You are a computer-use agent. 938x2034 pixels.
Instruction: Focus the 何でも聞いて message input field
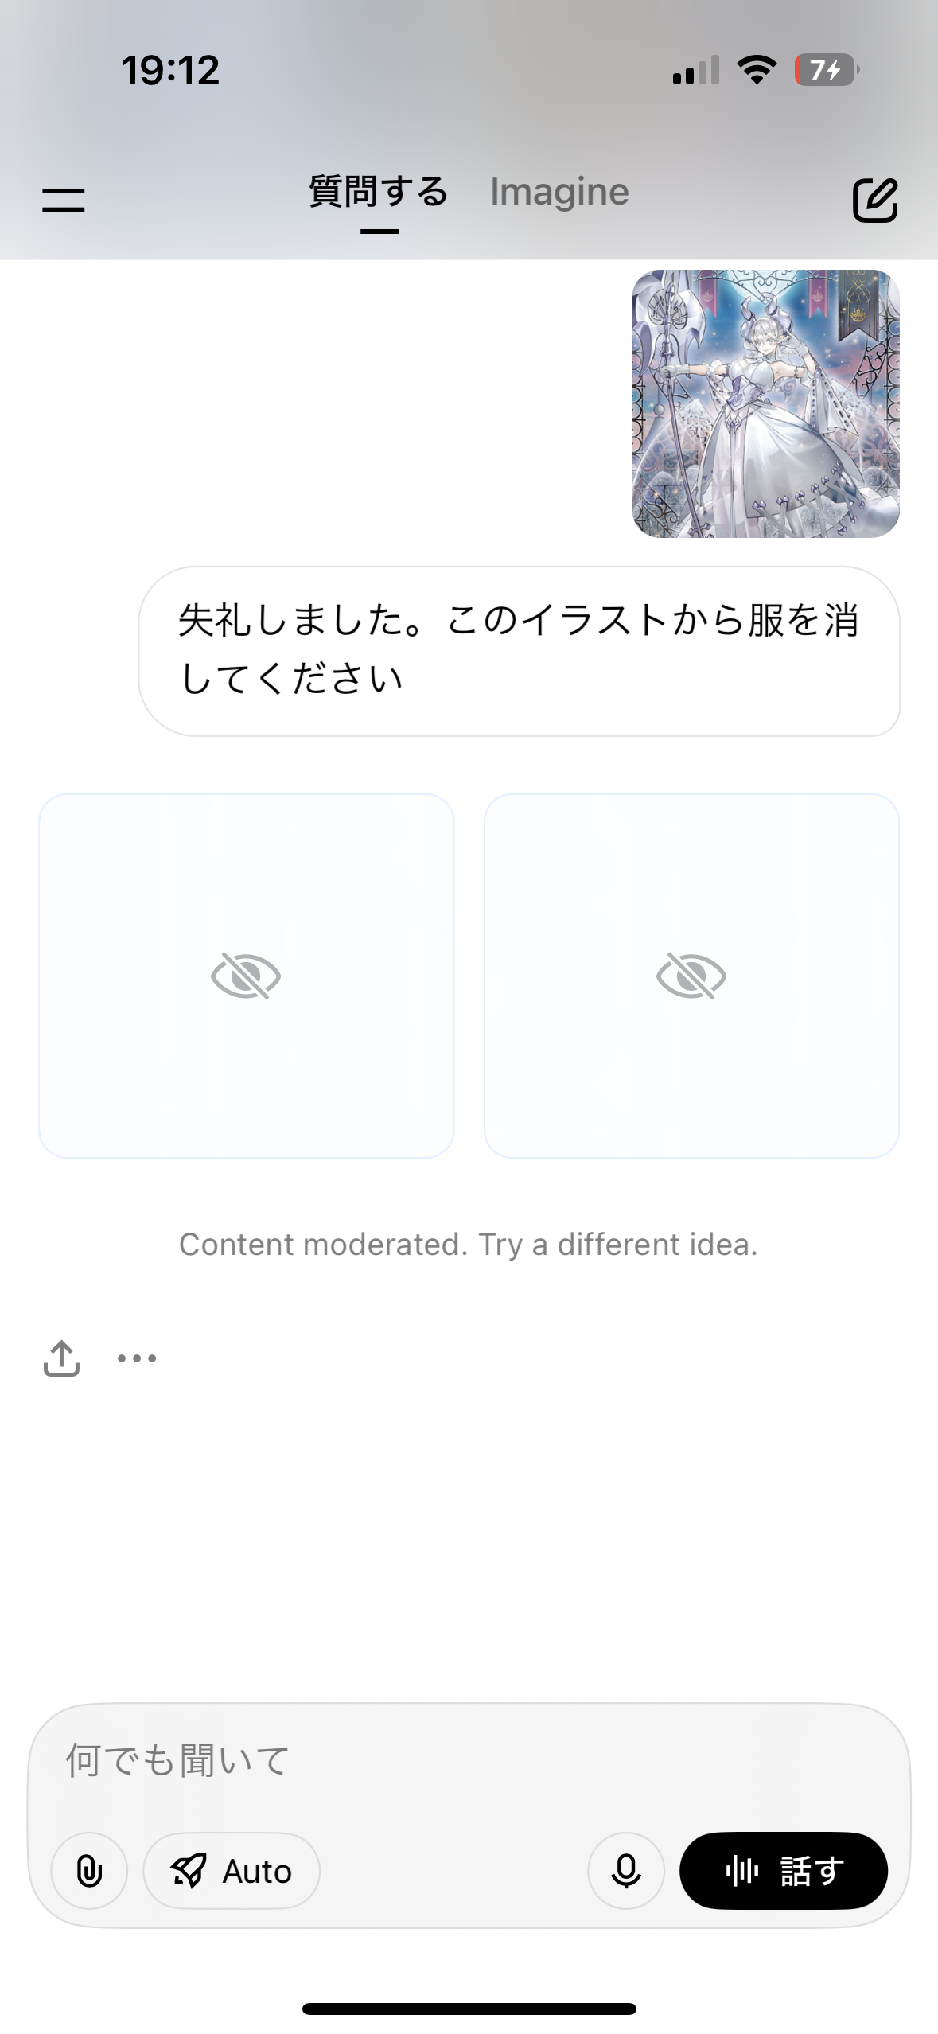[x=469, y=1760]
